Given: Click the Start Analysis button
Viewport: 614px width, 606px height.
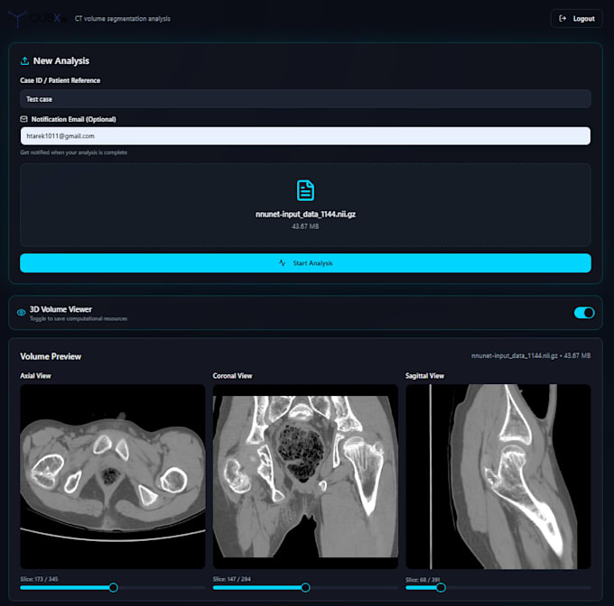Looking at the screenshot, I should 305,263.
